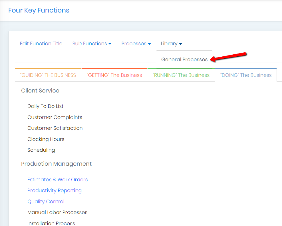Click the Four Key Functions heading
282x226 pixels.
(x=39, y=10)
